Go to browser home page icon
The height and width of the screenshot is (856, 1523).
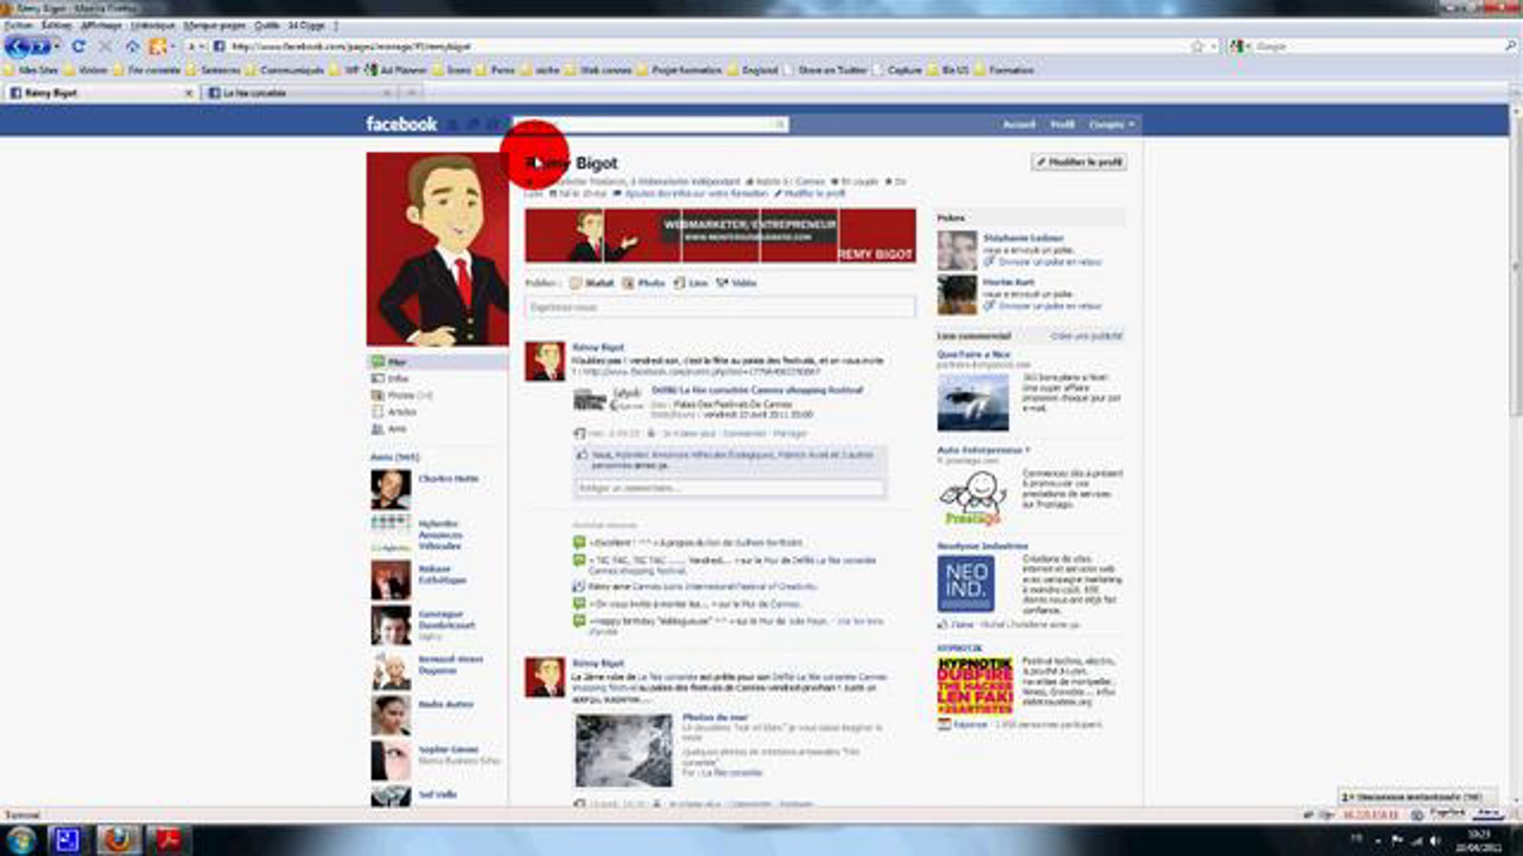point(132,46)
